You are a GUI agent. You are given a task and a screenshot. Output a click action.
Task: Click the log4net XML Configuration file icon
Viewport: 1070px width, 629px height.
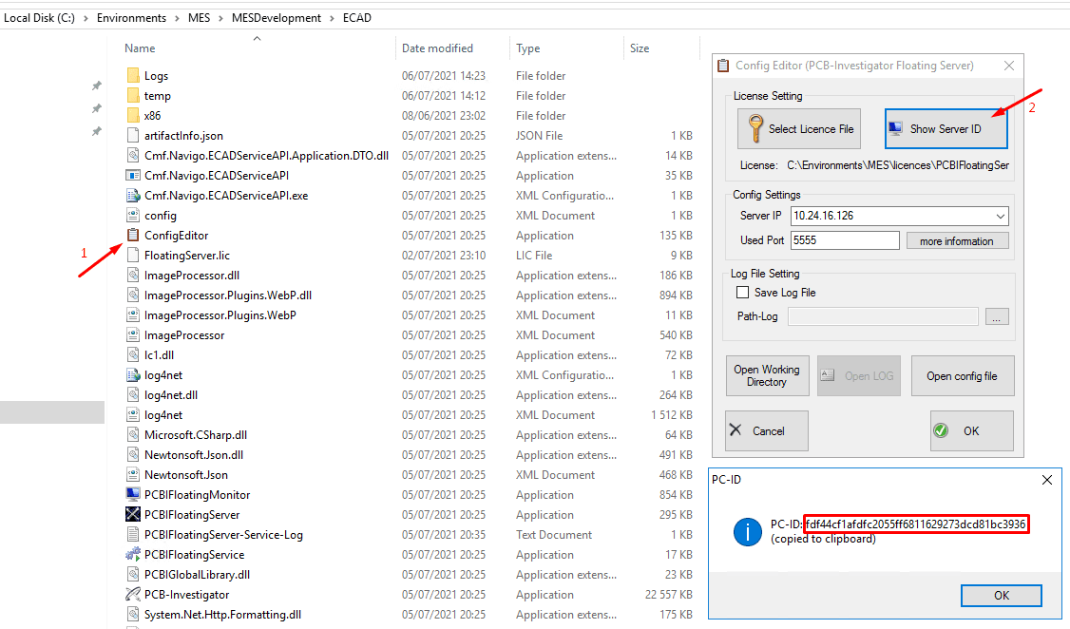coord(133,374)
